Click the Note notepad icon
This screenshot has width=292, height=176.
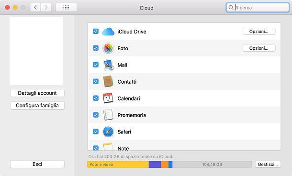click(108, 146)
